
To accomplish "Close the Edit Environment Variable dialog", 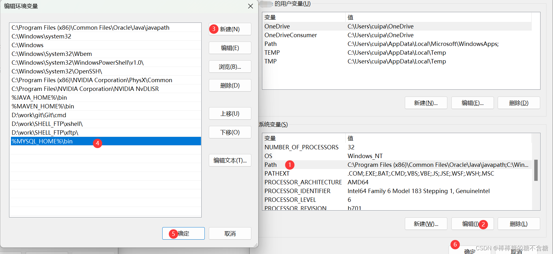I will [x=250, y=6].
